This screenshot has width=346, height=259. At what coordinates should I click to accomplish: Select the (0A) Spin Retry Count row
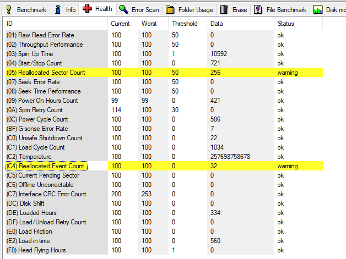tap(164, 110)
